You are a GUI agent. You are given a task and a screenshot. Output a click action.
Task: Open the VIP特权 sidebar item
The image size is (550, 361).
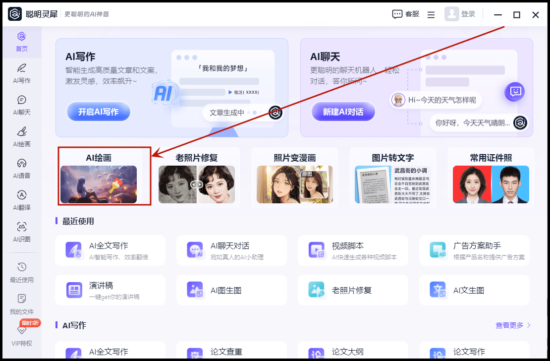pos(21,336)
